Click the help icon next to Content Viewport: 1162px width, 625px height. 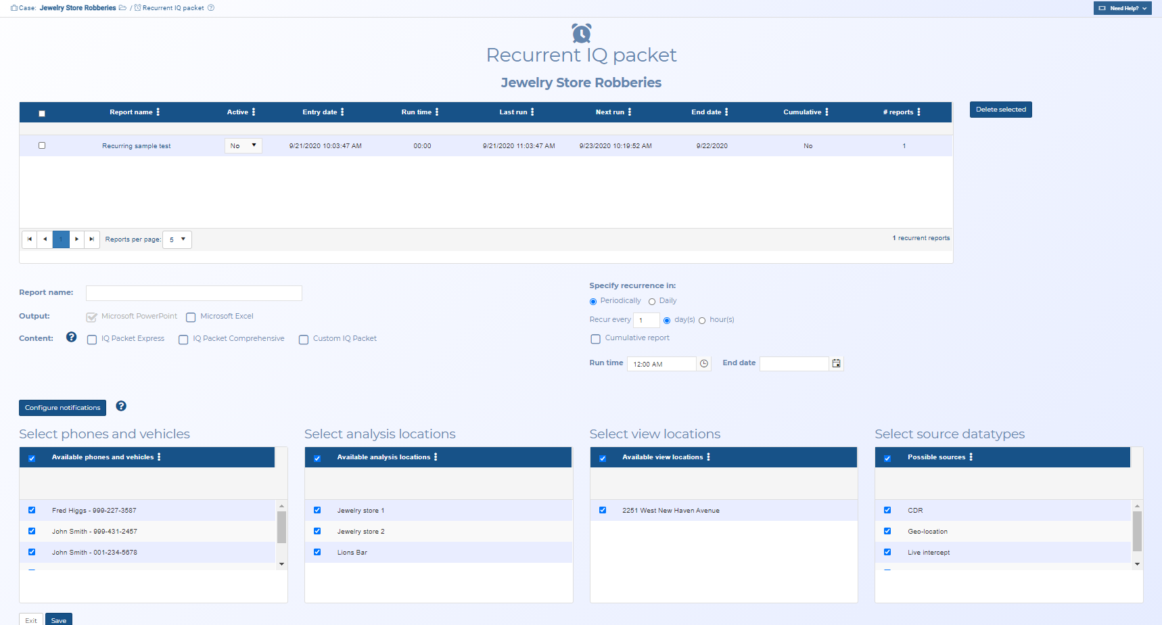pos(71,336)
